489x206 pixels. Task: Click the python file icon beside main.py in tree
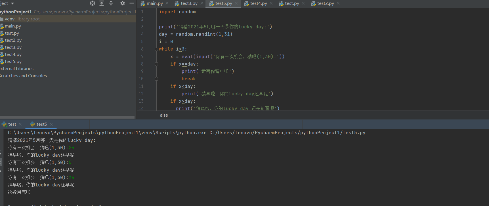pos(2,26)
